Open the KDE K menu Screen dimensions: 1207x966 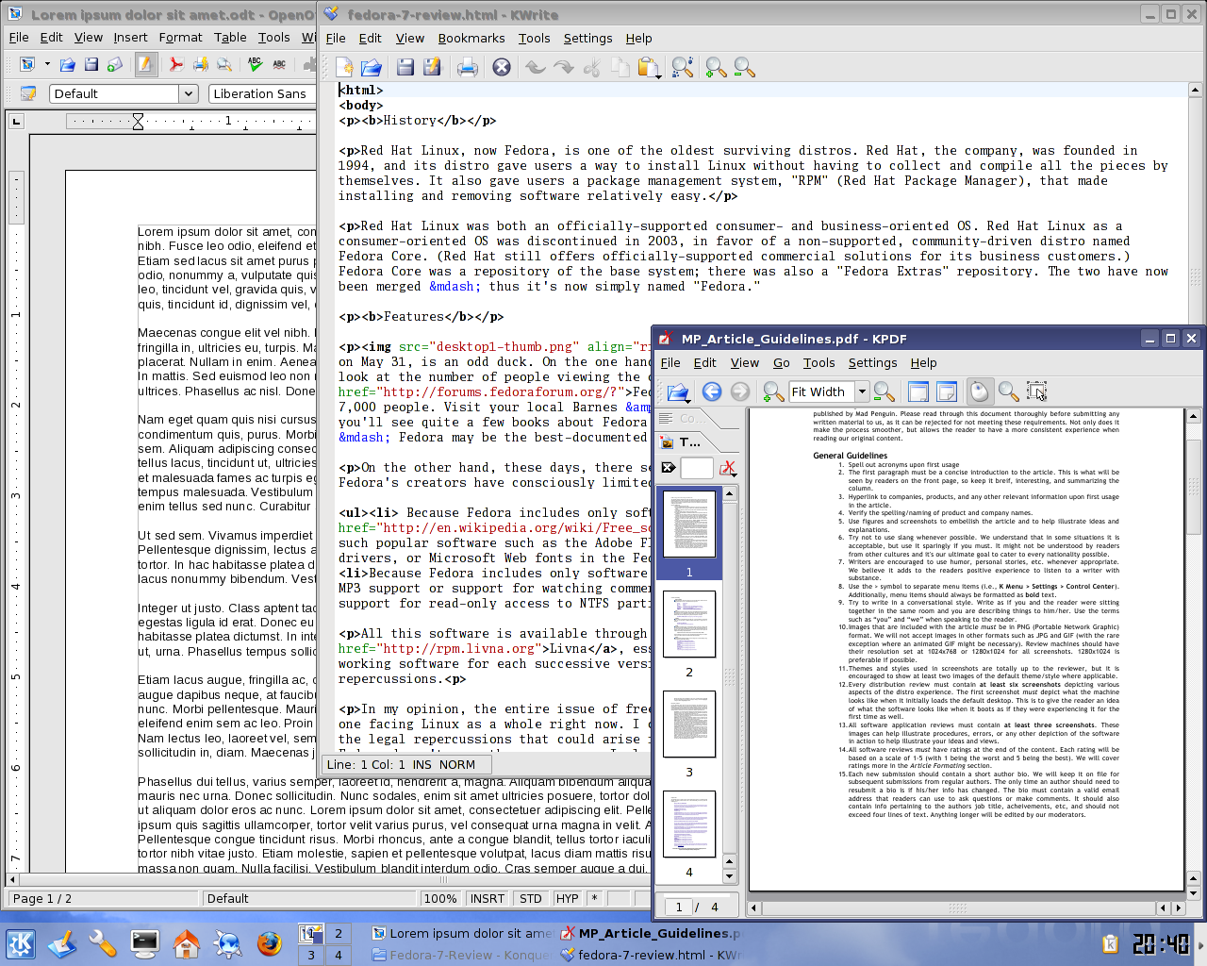(x=21, y=943)
